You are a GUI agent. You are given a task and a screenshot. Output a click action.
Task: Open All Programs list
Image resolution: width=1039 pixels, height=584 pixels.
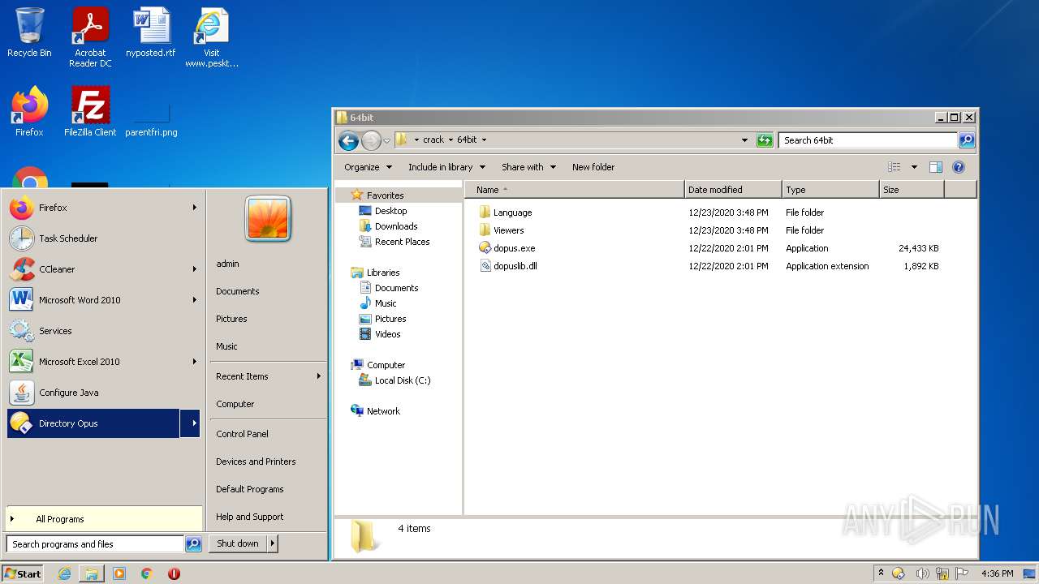[103, 519]
